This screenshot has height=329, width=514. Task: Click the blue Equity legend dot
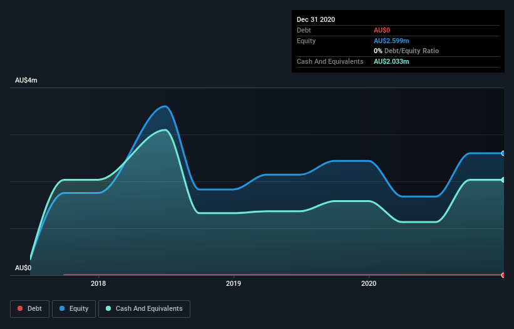tap(62, 308)
